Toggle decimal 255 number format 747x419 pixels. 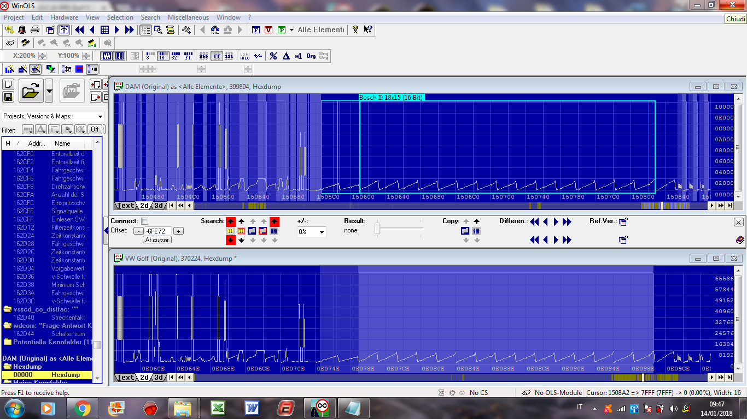pos(203,56)
